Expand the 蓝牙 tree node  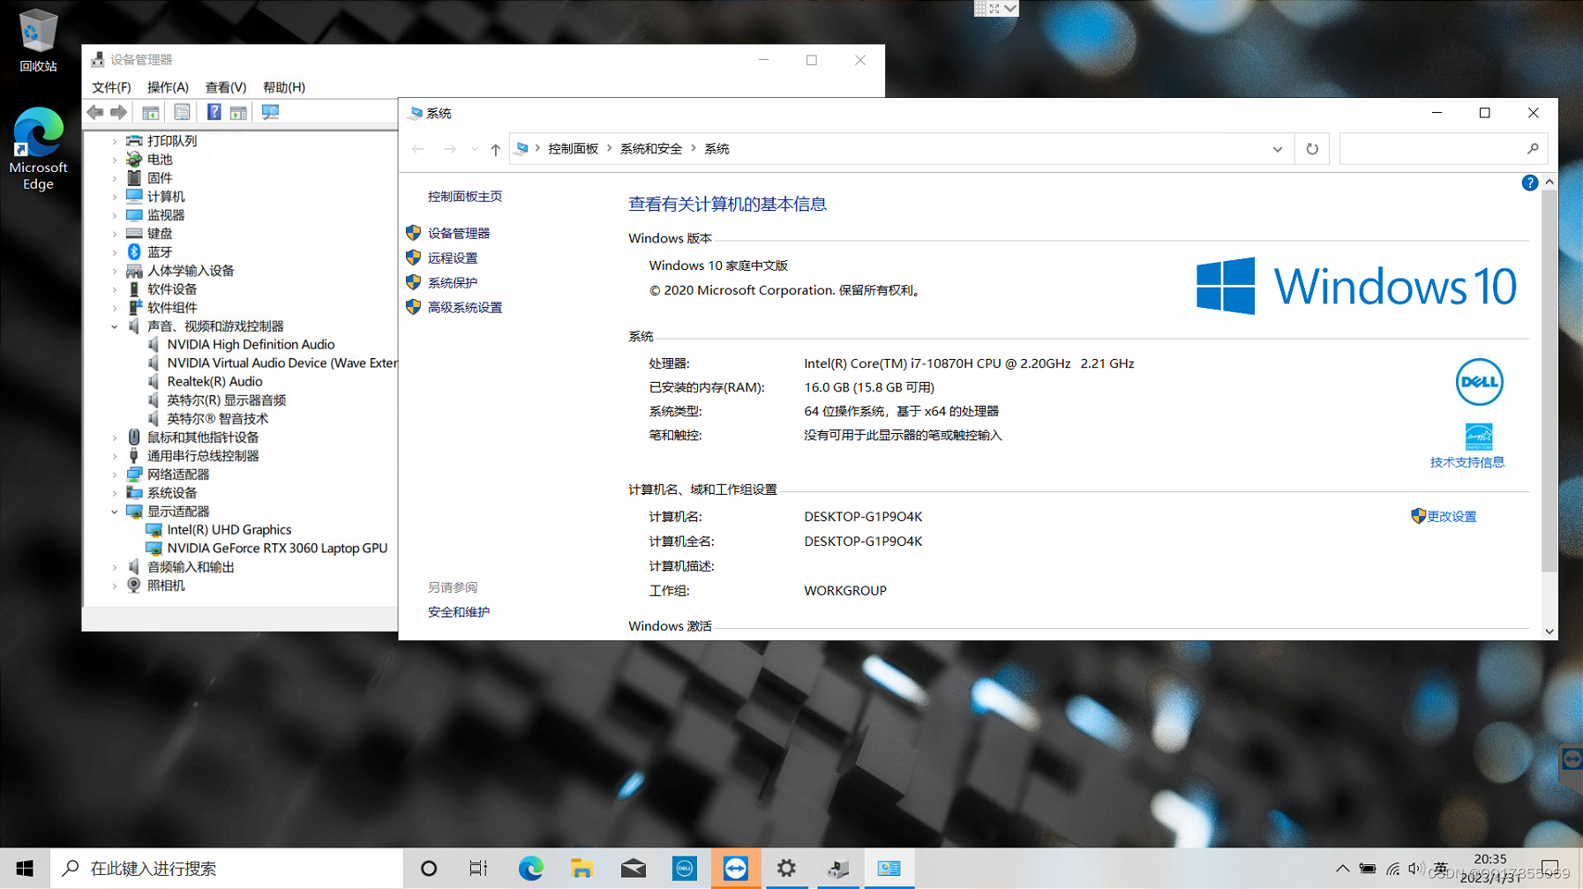pyautogui.click(x=115, y=252)
